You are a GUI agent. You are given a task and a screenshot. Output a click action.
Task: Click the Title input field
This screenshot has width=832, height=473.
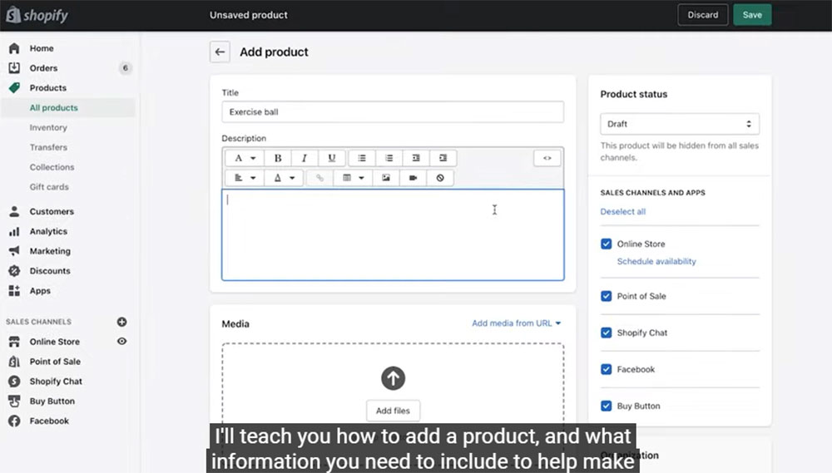click(x=393, y=112)
